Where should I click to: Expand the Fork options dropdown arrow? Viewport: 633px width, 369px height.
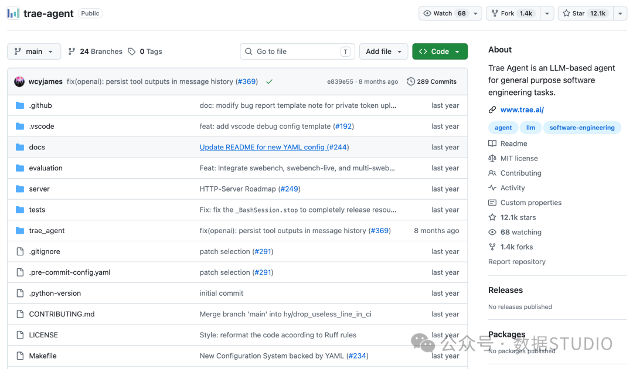point(547,13)
